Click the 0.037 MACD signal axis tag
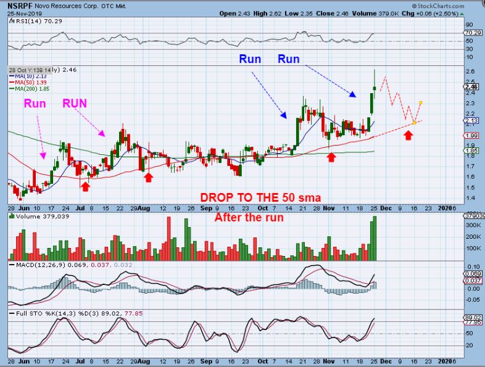The width and height of the screenshot is (485, 367). coord(473,281)
